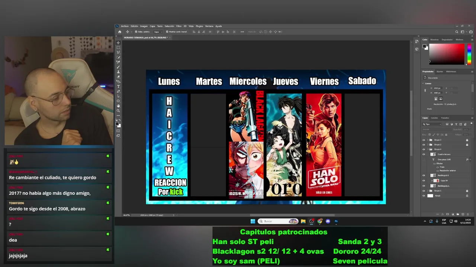The image size is (476, 267).
Task: Select the Hand tool
Action: click(x=118, y=106)
